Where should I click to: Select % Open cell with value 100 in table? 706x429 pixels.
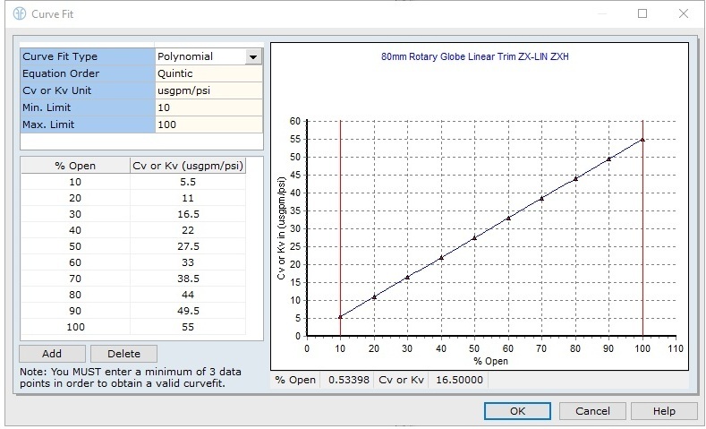75,327
